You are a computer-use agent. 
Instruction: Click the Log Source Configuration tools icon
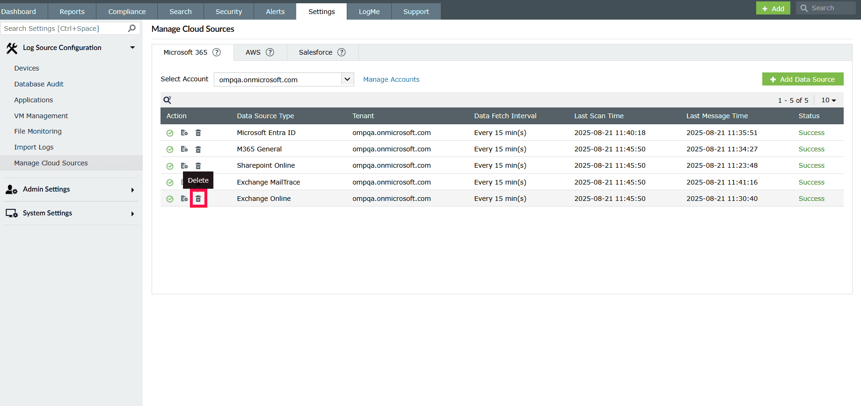[12, 48]
